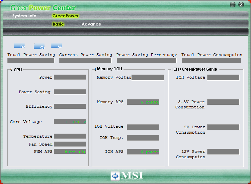This screenshot has height=184, width=251.
Task: Click the 'Core Voltage' label
Action: pyautogui.click(x=26, y=122)
